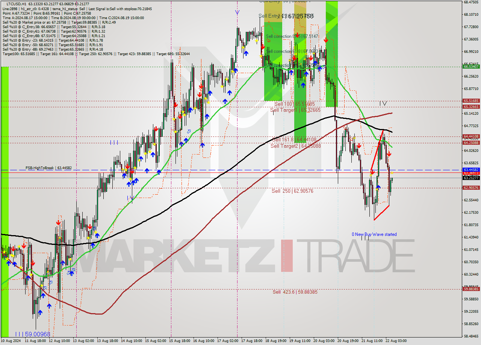Click the 'III 59.00968' wave label
Viewport: 481px width, 345px height.
pyautogui.click(x=32, y=334)
